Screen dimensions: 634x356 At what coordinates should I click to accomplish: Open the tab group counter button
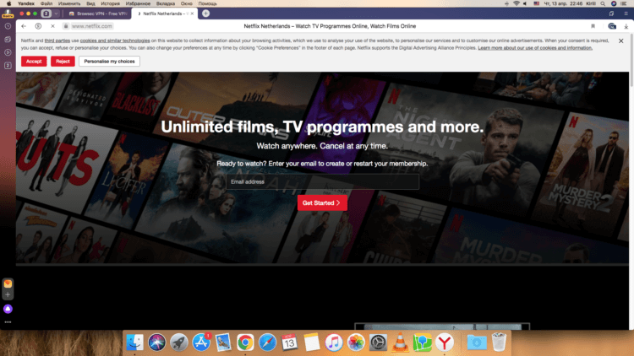click(46, 13)
